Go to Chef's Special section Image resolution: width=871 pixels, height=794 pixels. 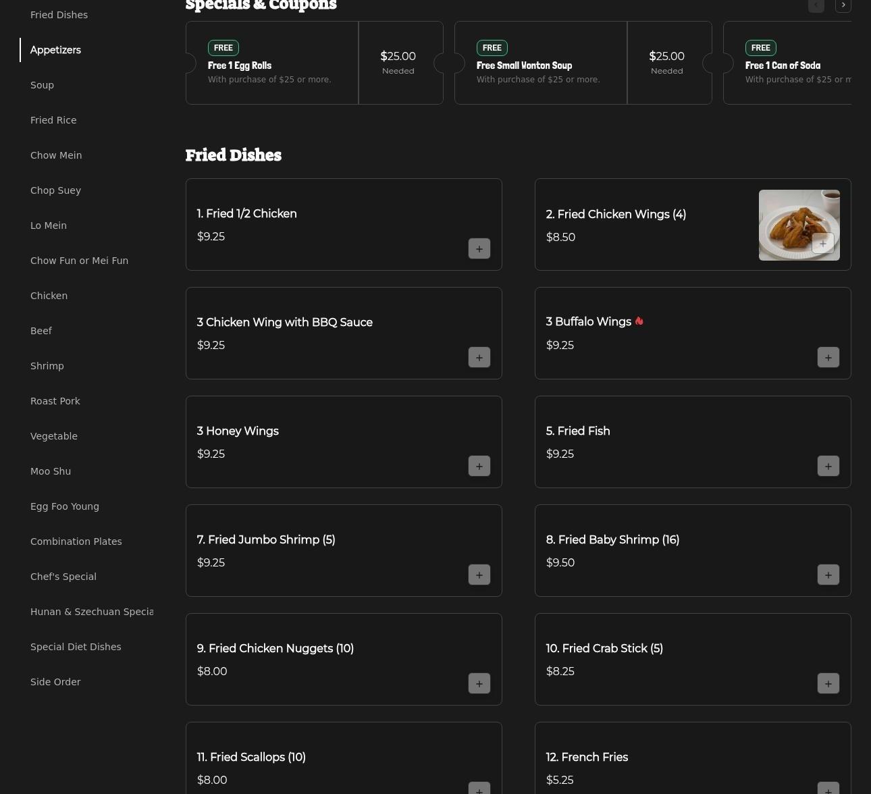(x=63, y=577)
